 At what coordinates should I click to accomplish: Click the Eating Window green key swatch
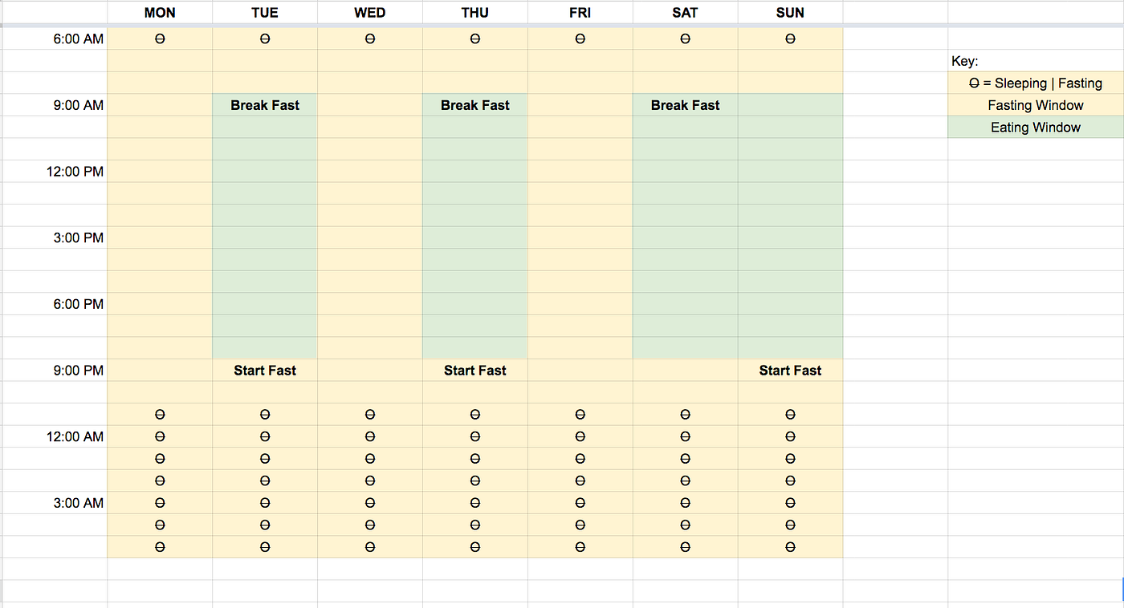[x=1035, y=128]
